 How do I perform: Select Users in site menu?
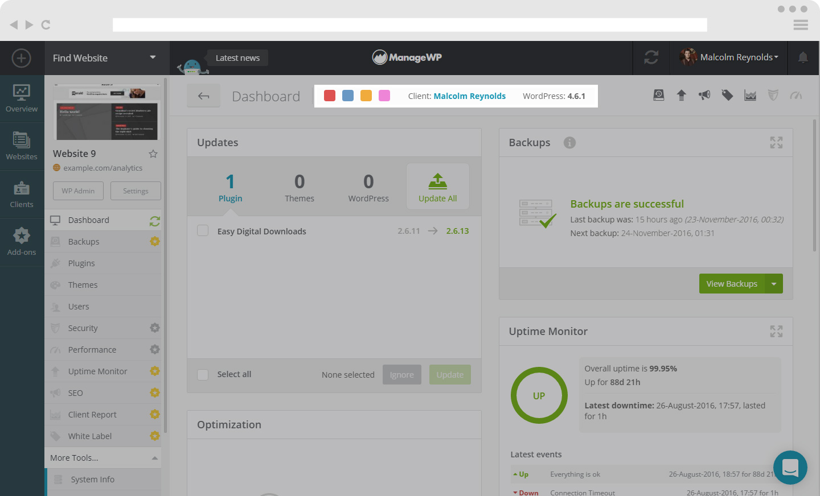click(x=102, y=307)
